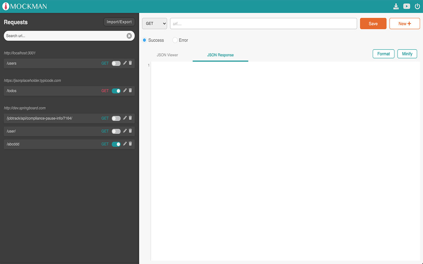Click the https://jsonplaceholder.typicode.com host label
Image resolution: width=423 pixels, height=264 pixels.
(32, 81)
